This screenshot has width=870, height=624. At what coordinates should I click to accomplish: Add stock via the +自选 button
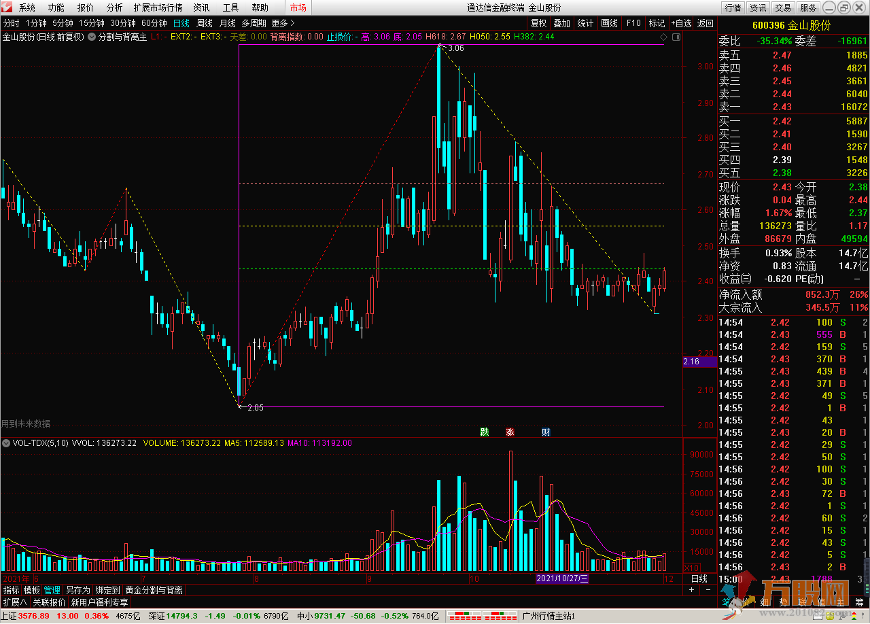click(x=682, y=23)
